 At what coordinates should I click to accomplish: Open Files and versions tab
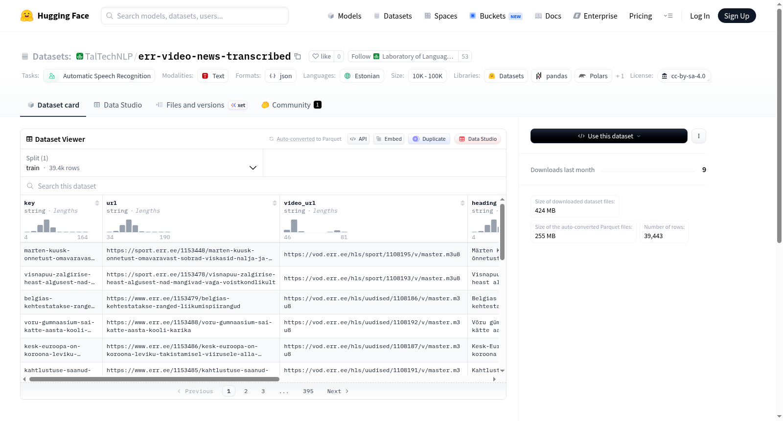[202, 105]
